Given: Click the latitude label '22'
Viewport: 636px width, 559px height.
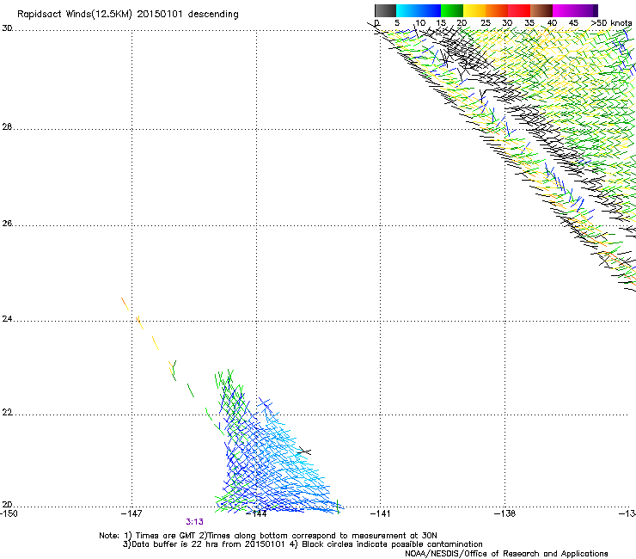Looking at the screenshot, I should 7,413.
